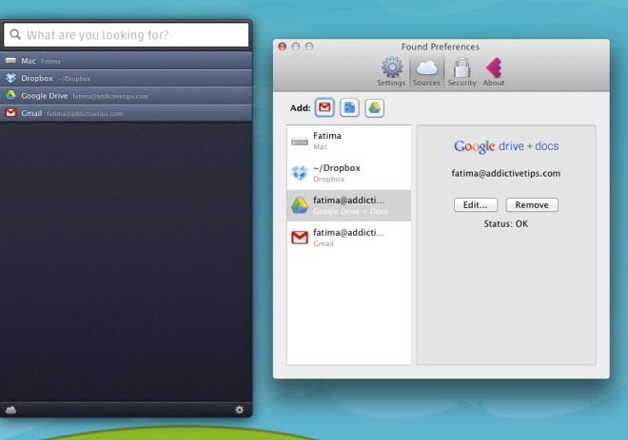Screen dimensions: 628x440
Task: Switch to the Sources tab
Action: [426, 71]
